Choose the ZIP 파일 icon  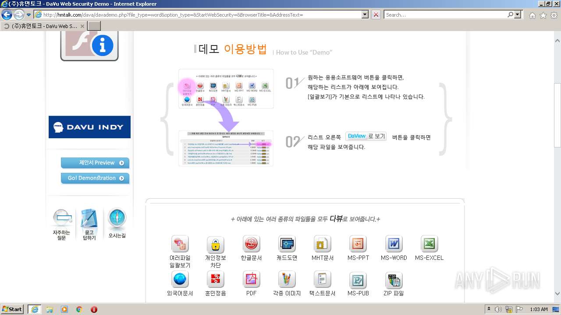point(394,280)
